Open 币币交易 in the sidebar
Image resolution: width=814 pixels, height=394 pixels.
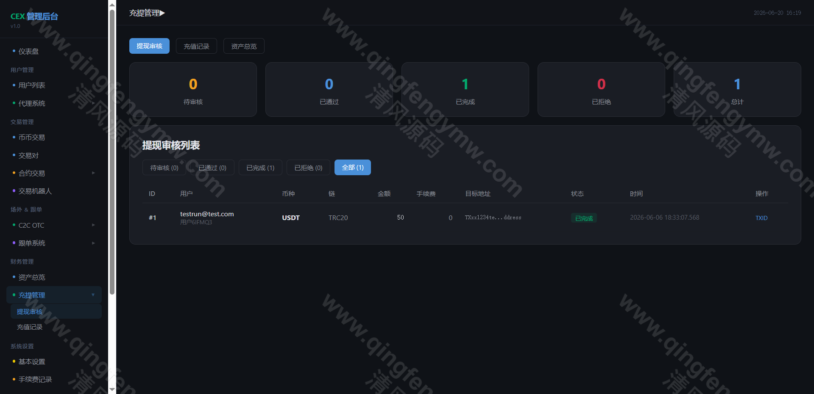pos(54,137)
